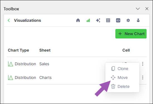Close the Toolbox panel
Screen dimensions: 153x104
(147, 9)
